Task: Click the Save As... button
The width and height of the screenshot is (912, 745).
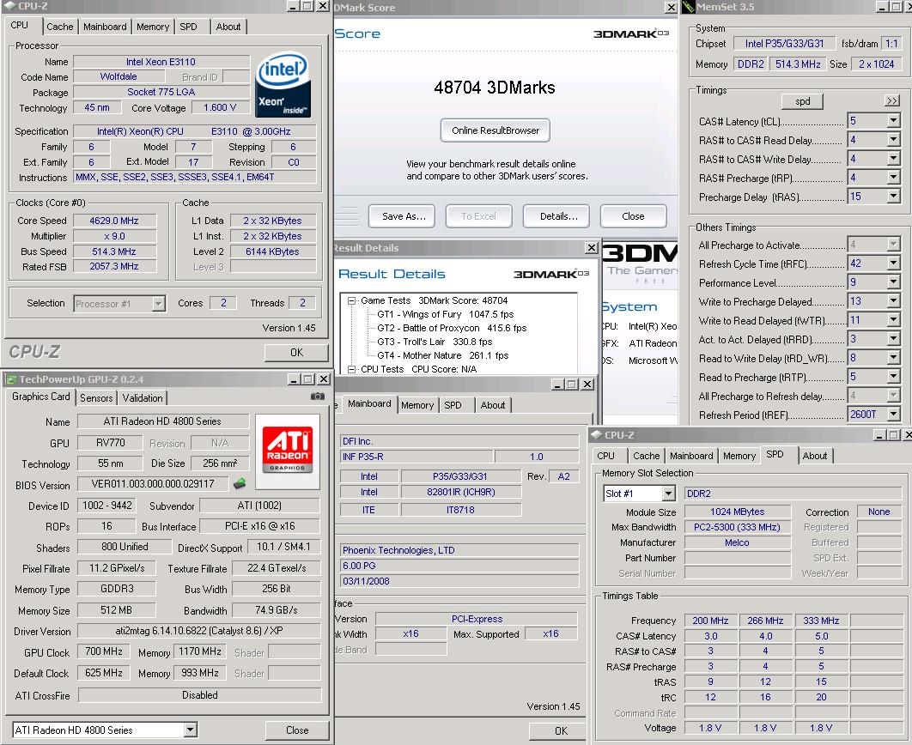Action: click(x=404, y=216)
